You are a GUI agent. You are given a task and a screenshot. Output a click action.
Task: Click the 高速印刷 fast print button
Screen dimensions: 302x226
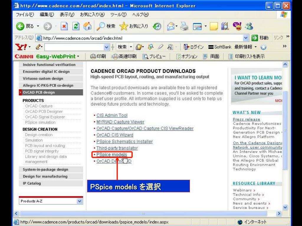(x=124, y=56)
